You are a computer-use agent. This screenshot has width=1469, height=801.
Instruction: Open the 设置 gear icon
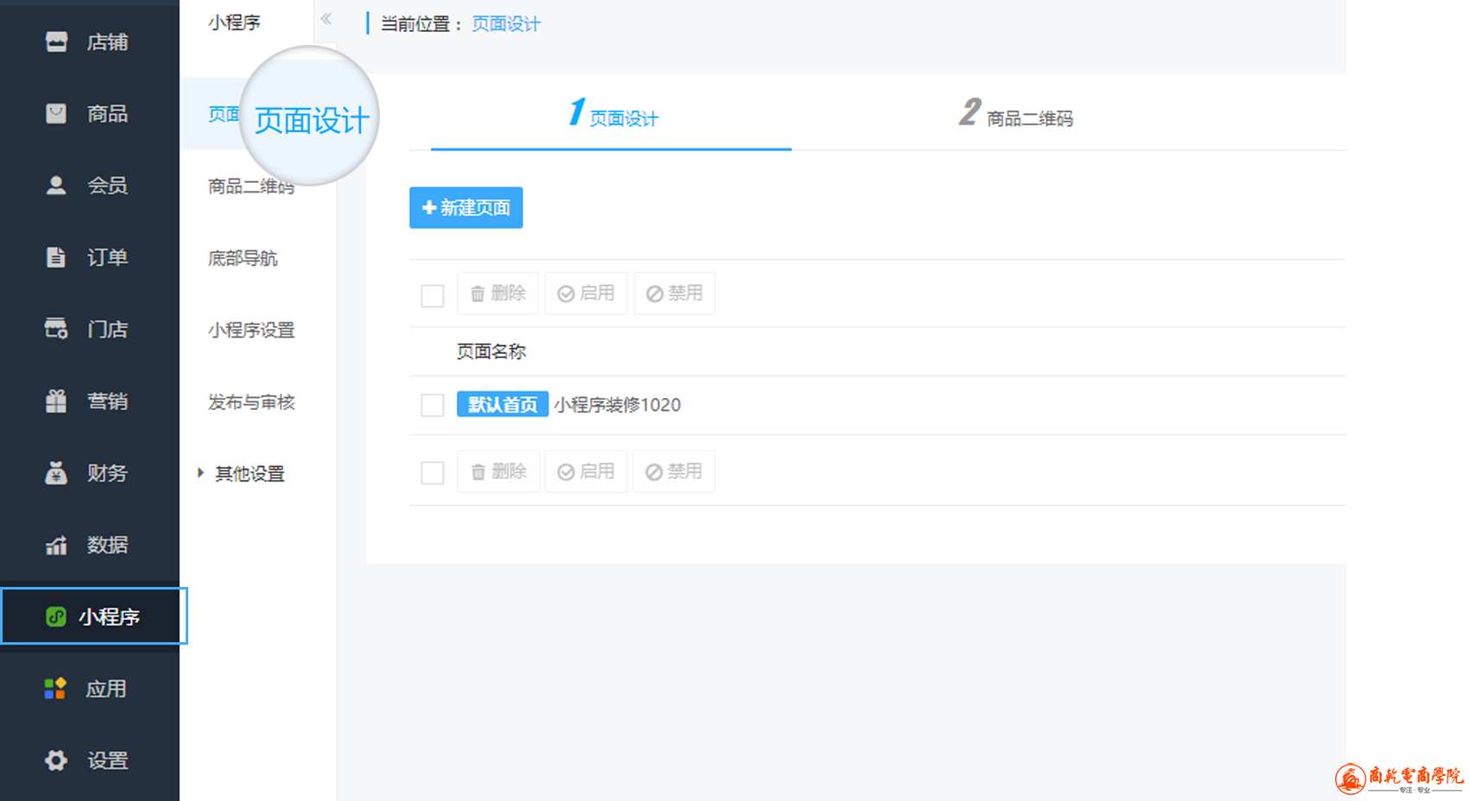(56, 760)
